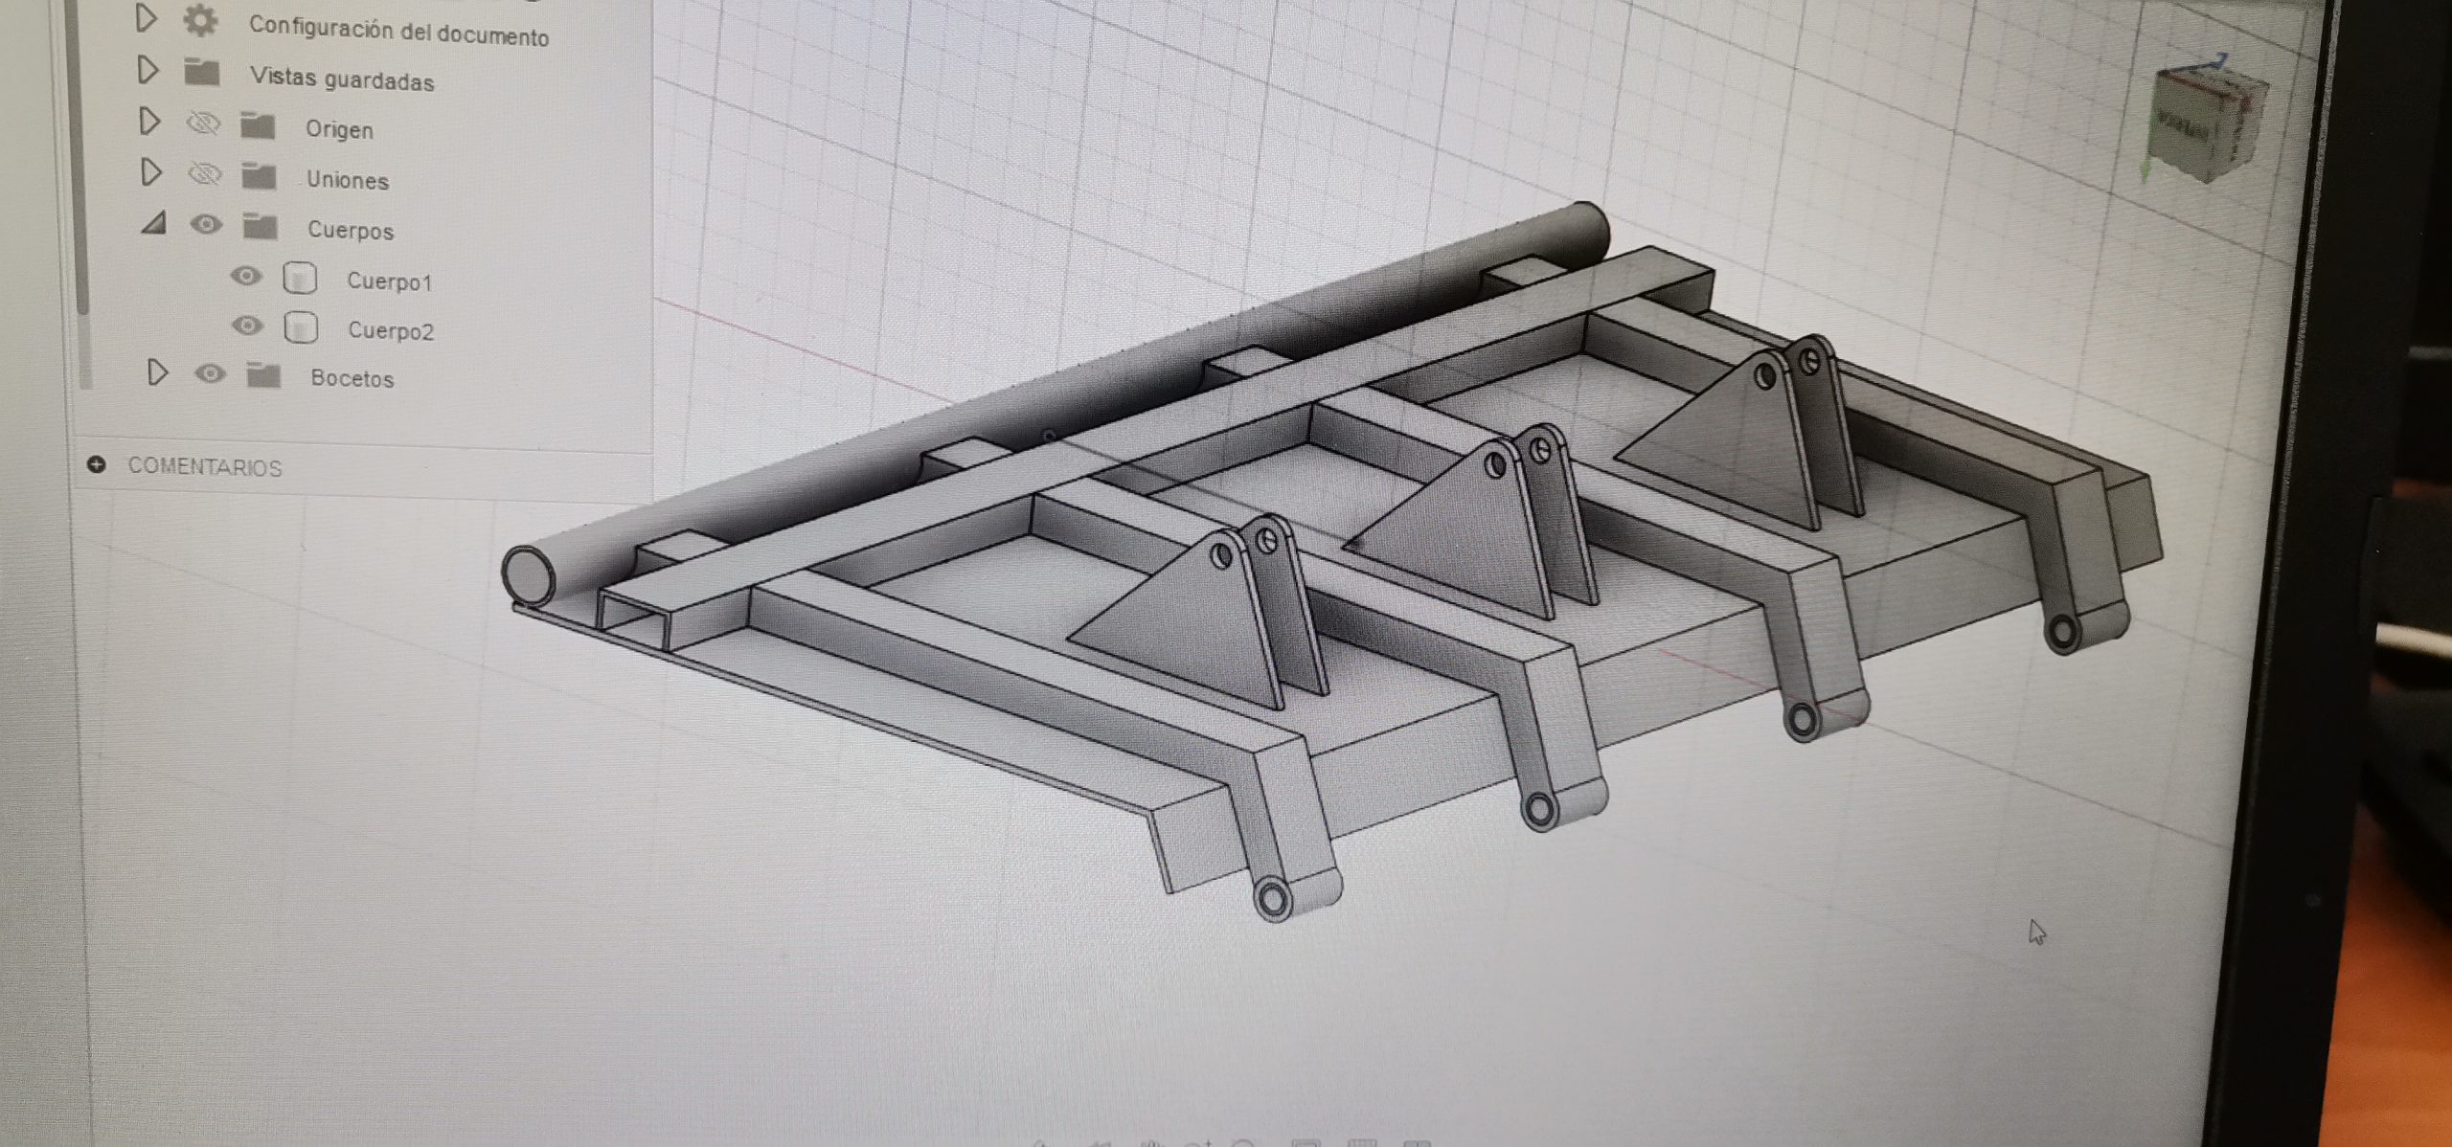Expand the Bocetos folder

[157, 371]
